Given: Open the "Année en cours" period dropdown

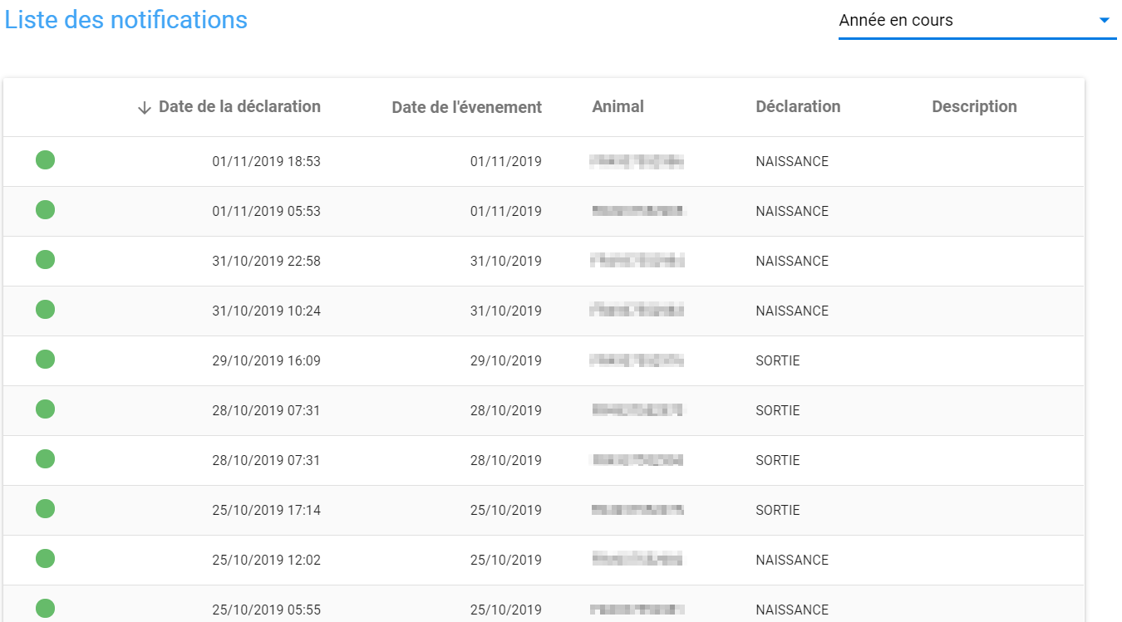Looking at the screenshot, I should tap(977, 21).
